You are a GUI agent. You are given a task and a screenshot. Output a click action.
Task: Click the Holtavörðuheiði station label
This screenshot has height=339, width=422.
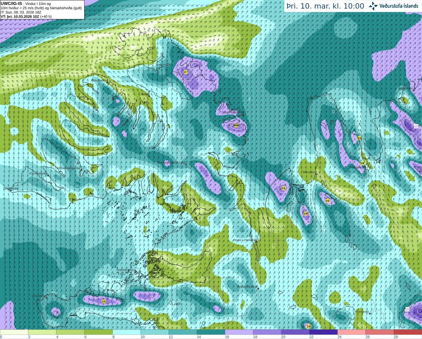(248, 287)
